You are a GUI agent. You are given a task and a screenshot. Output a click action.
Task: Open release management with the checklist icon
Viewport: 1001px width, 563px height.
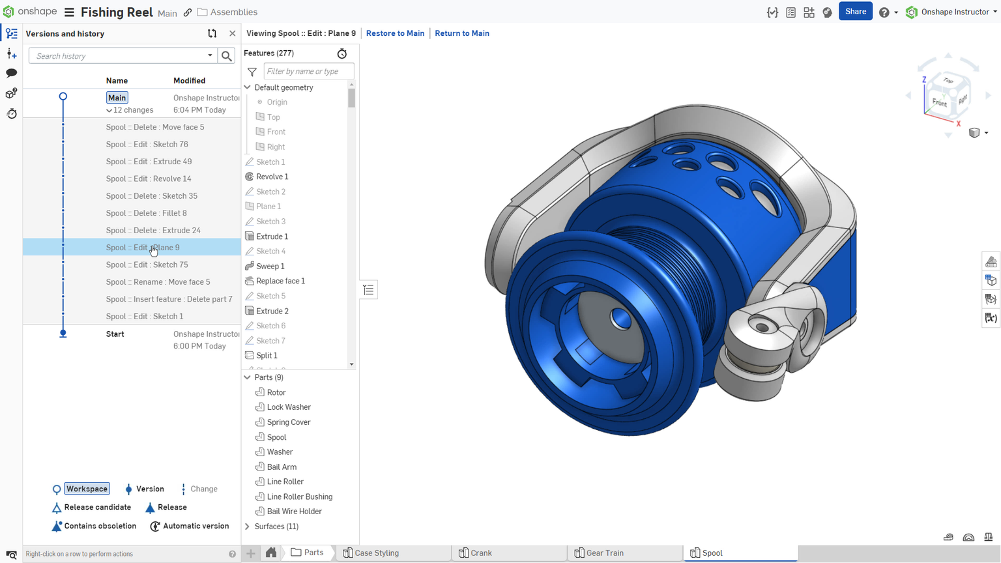coord(791,11)
